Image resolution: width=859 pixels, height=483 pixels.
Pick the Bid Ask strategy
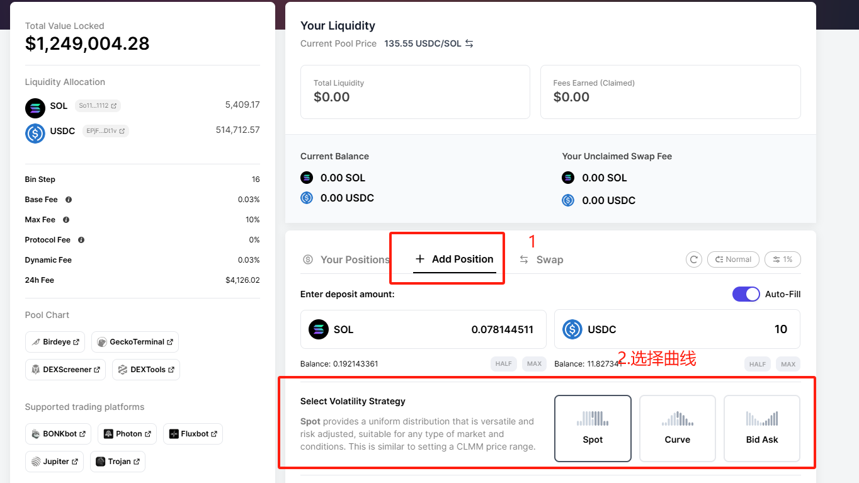pyautogui.click(x=762, y=429)
